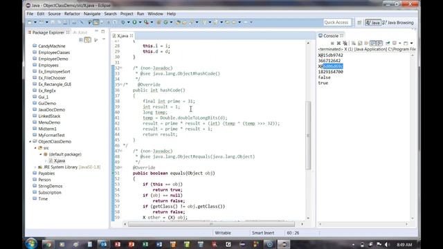Viewport: 443px width, 249px height.
Task: Open the Debug dropdown arrow
Action: click(x=129, y=22)
